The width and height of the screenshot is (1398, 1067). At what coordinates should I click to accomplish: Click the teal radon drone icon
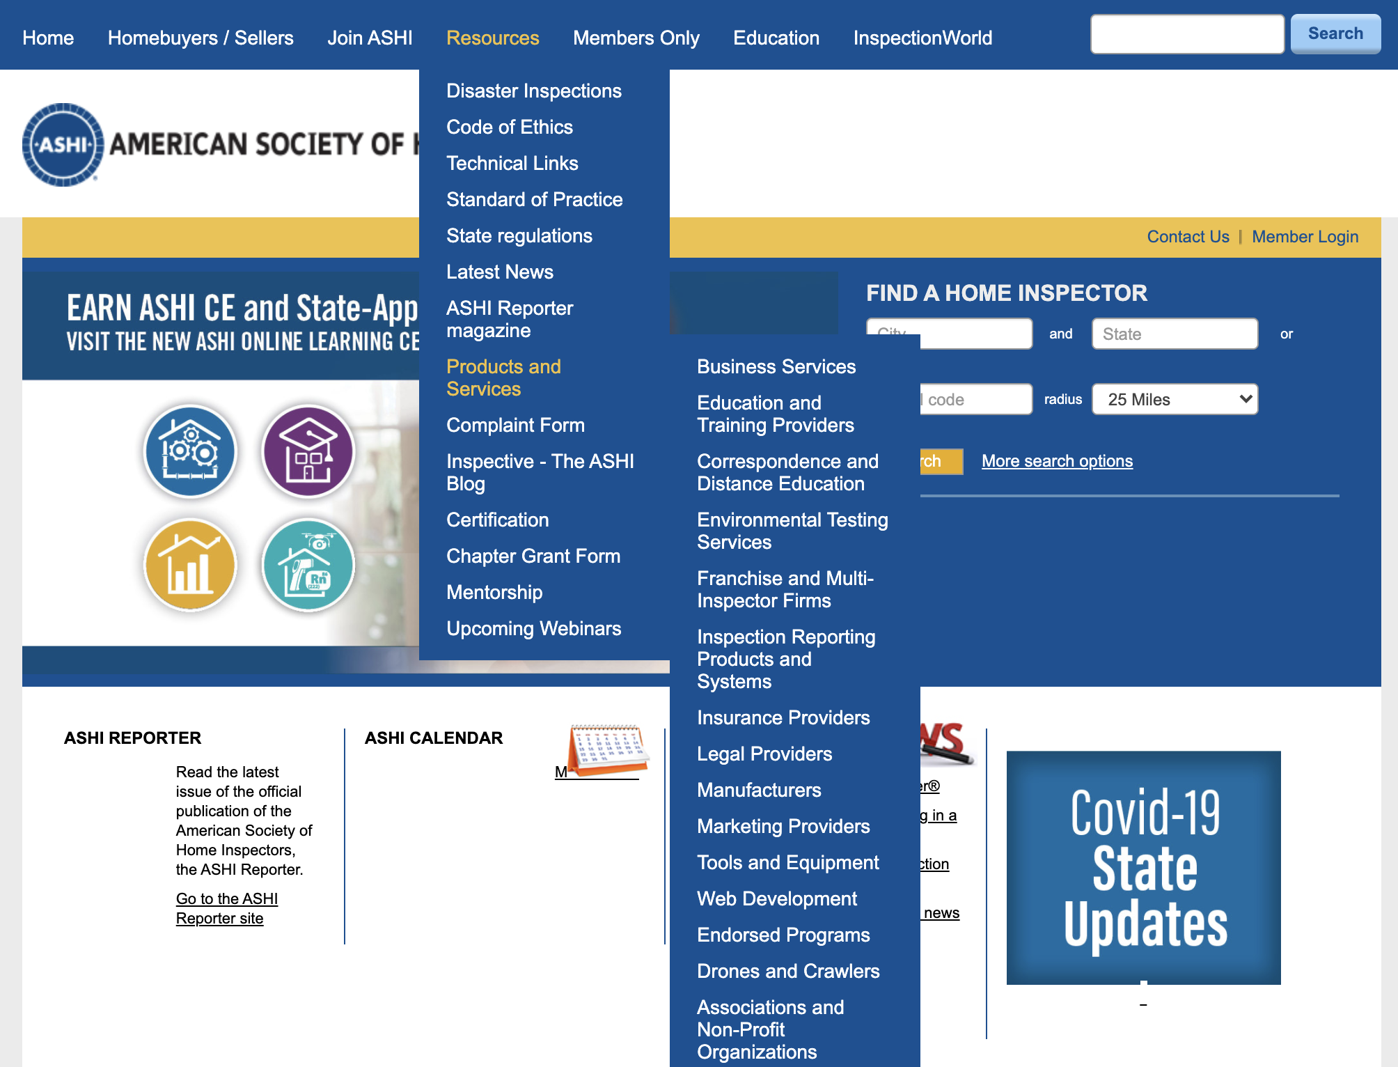[308, 565]
